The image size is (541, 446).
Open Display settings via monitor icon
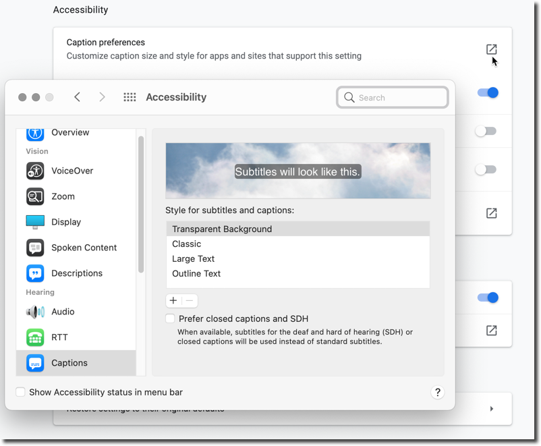click(35, 222)
